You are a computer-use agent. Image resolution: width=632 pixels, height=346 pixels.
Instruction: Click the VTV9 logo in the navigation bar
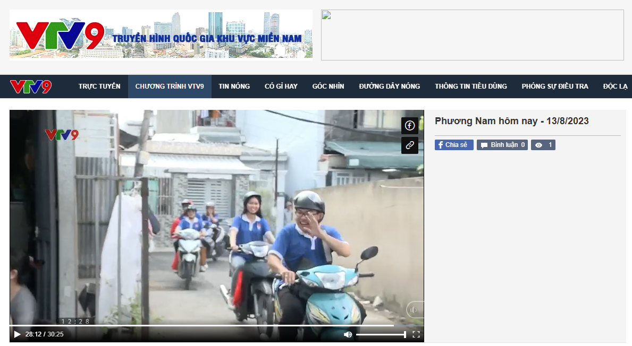(31, 87)
